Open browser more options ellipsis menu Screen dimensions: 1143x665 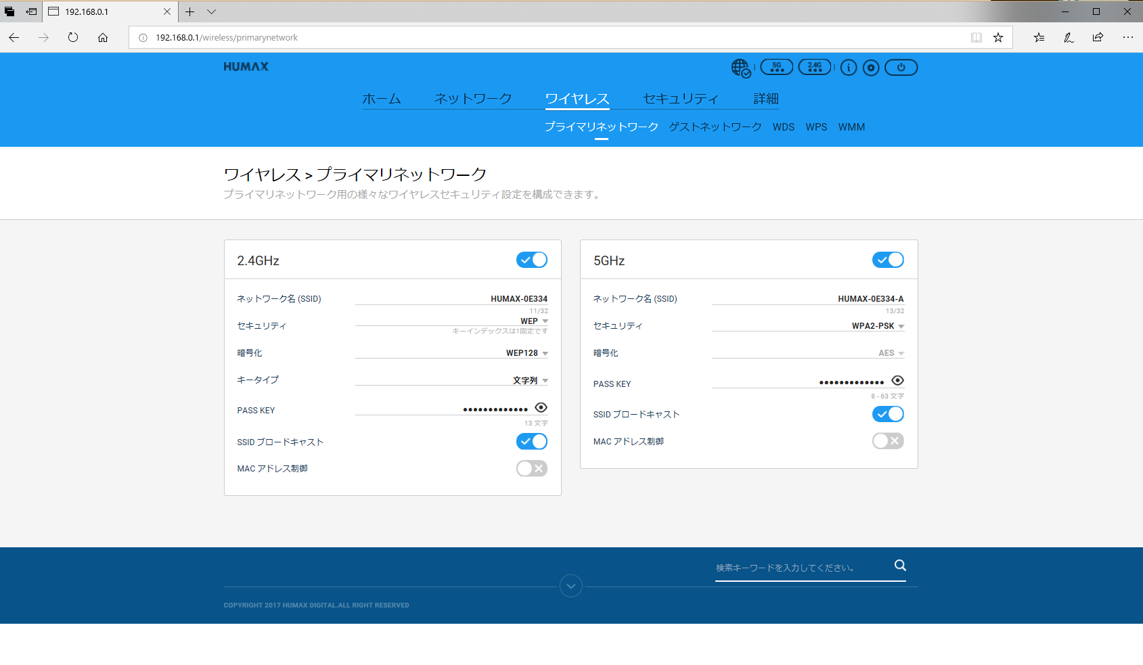coord(1127,37)
